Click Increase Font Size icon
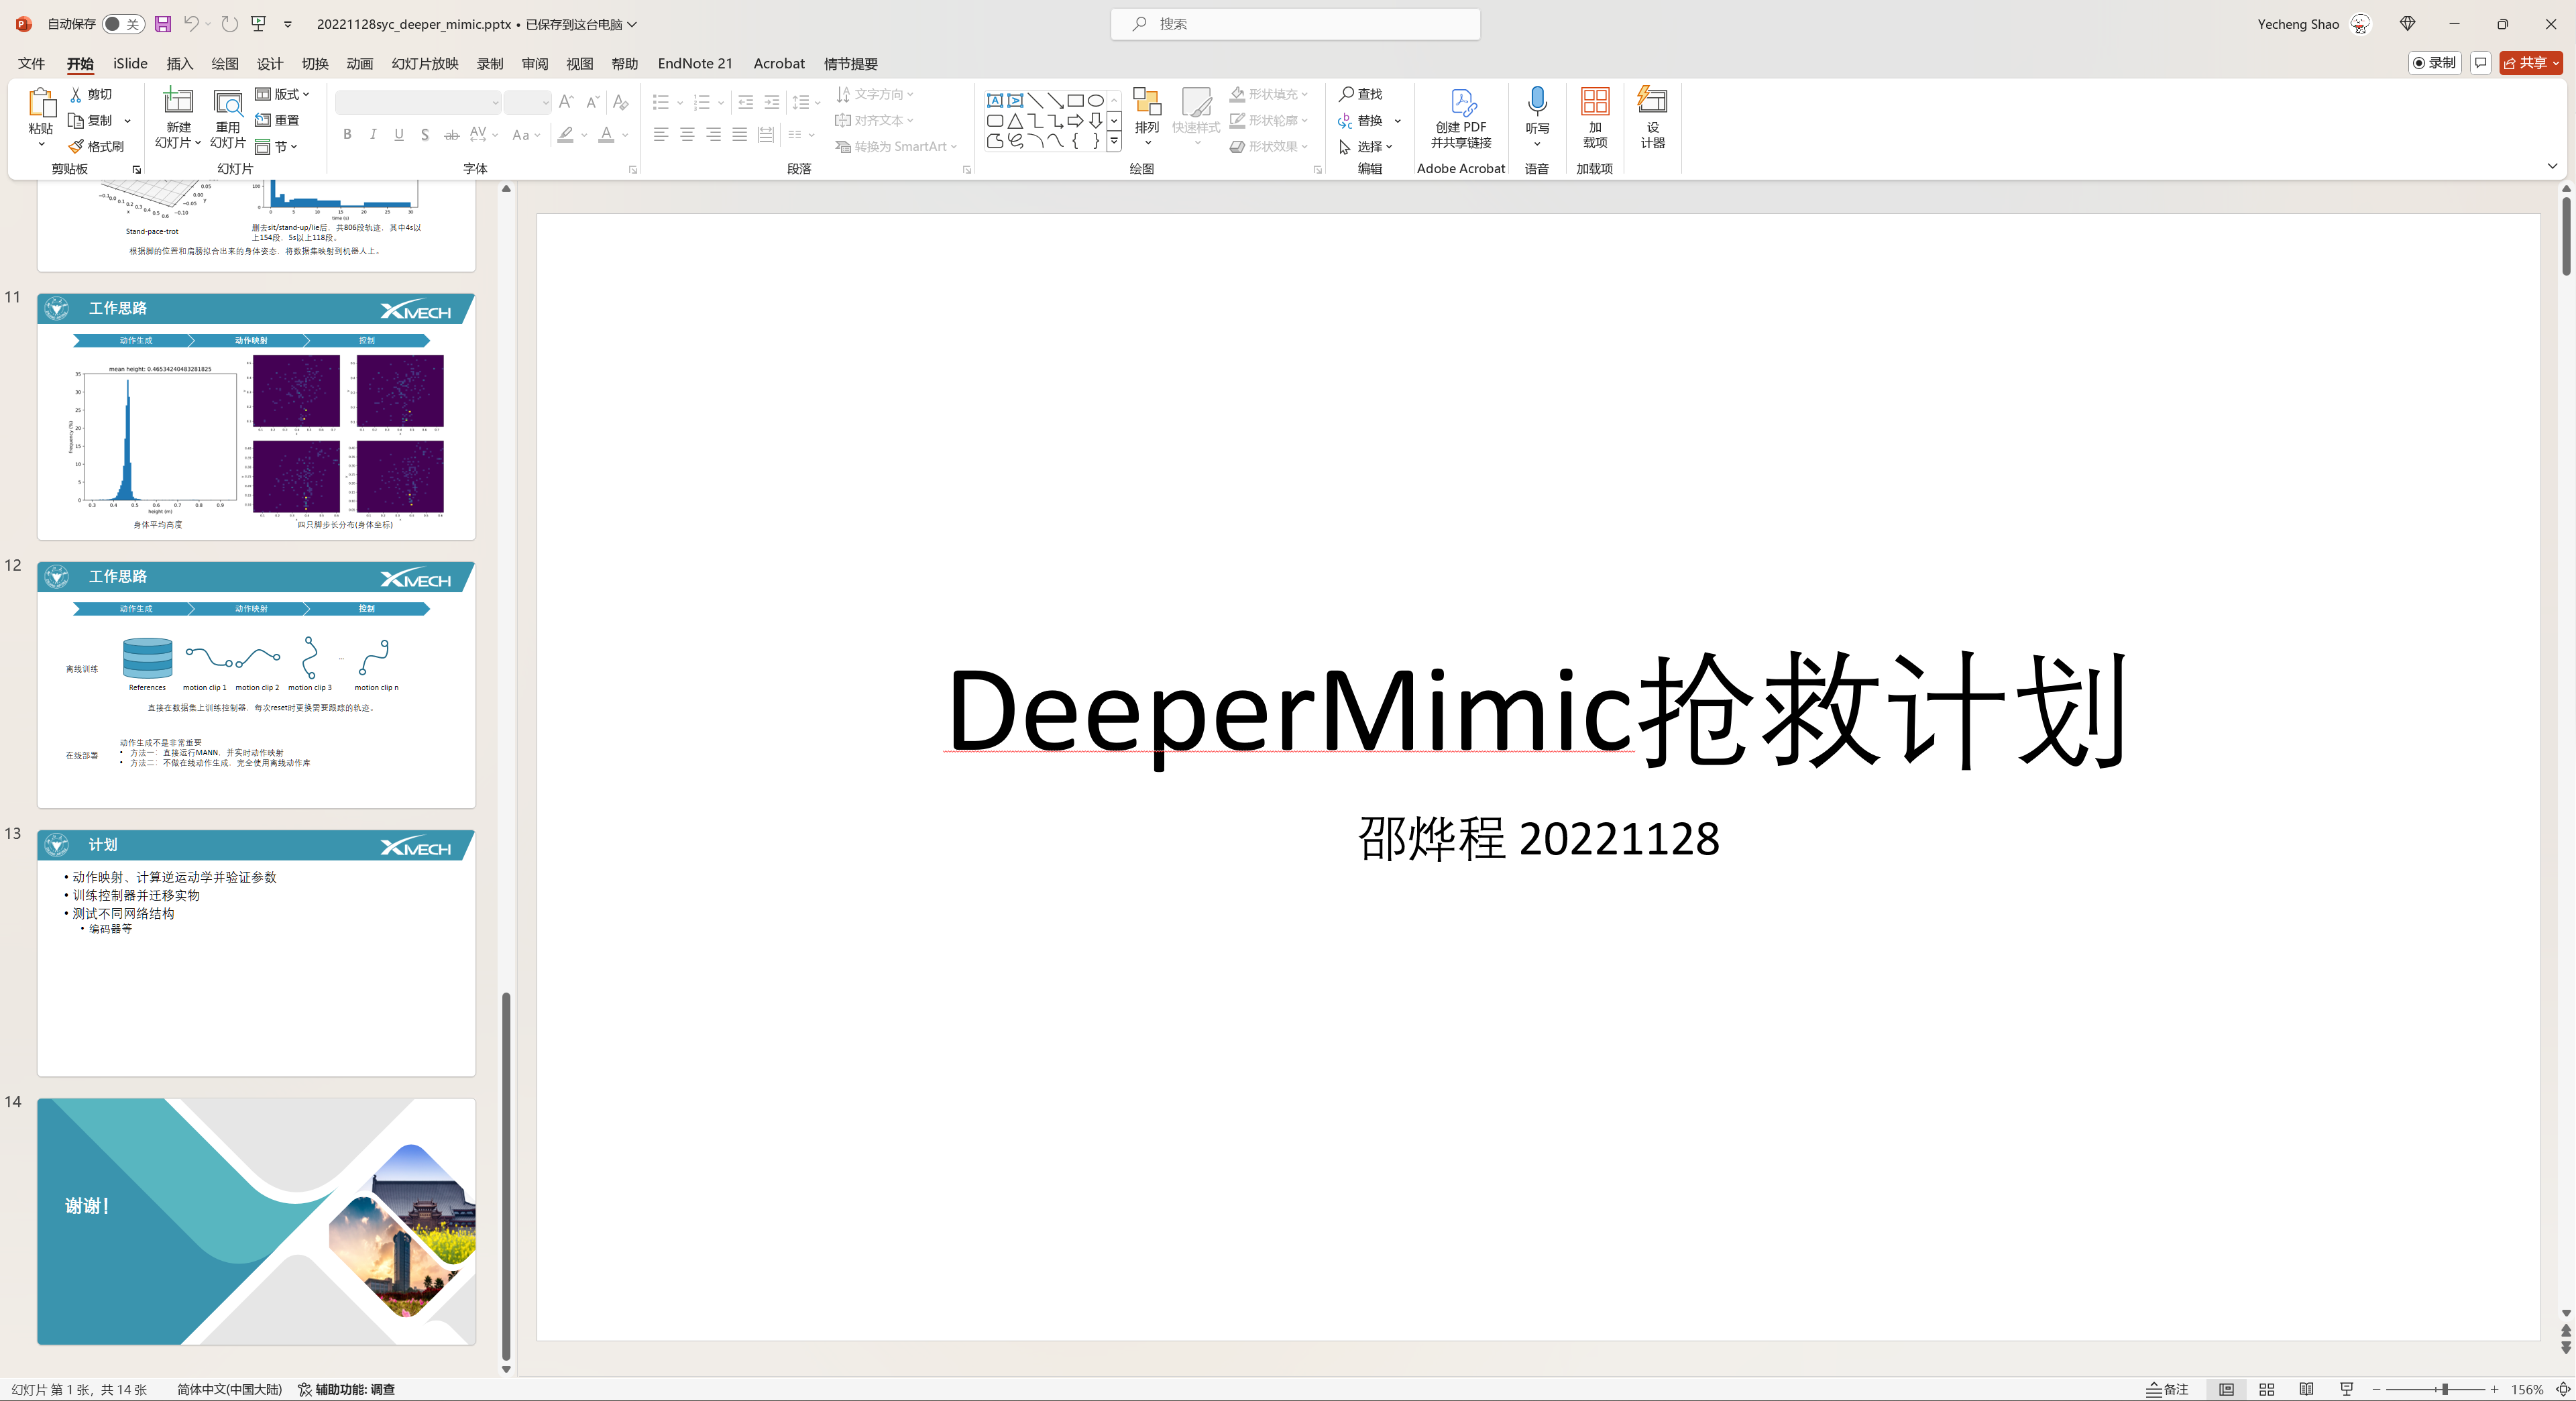The width and height of the screenshot is (2576, 1401). pyautogui.click(x=567, y=102)
